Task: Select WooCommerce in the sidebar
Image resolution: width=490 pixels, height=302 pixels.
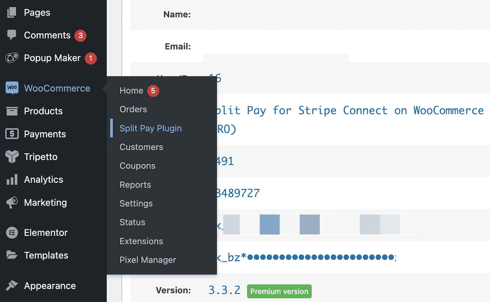Action: [x=57, y=88]
